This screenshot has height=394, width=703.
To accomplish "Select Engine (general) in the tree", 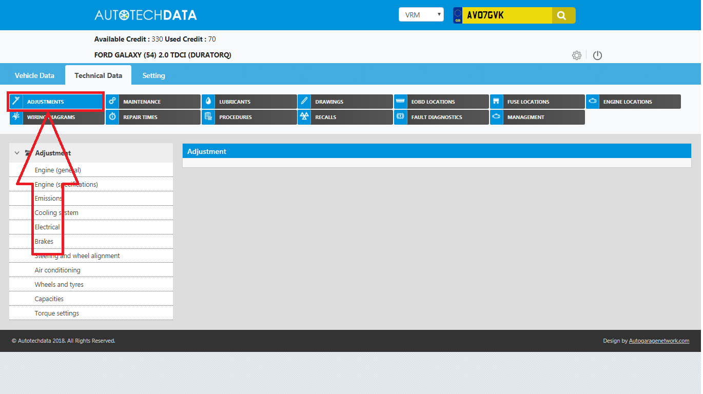I will (x=91, y=170).
